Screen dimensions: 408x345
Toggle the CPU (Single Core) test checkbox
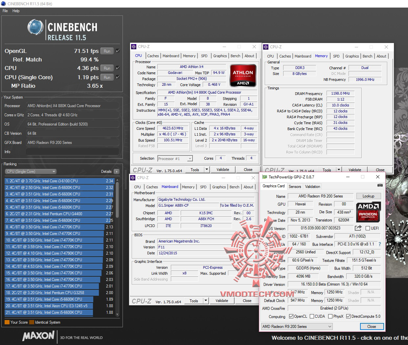pos(118,77)
